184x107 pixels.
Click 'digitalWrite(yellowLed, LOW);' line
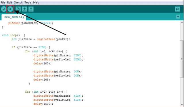coord(57,76)
